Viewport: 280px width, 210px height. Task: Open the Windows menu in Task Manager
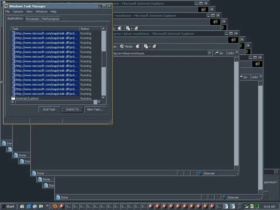coord(42,11)
